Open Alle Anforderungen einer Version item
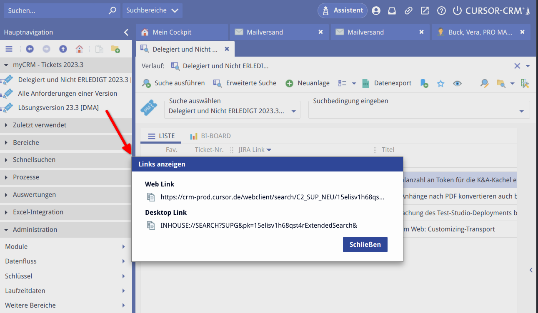538x313 pixels. click(x=68, y=93)
